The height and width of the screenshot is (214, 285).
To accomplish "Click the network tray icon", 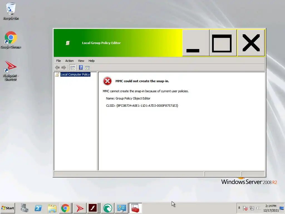I will 252,208.
